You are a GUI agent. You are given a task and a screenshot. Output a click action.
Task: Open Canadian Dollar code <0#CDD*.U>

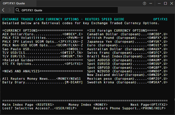157,34
